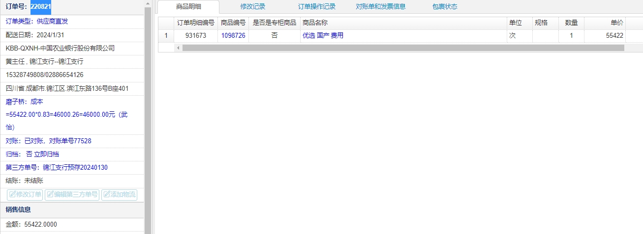The width and height of the screenshot is (643, 234).
Task: Click the 是否是专柜商品 column header
Action: (275, 23)
